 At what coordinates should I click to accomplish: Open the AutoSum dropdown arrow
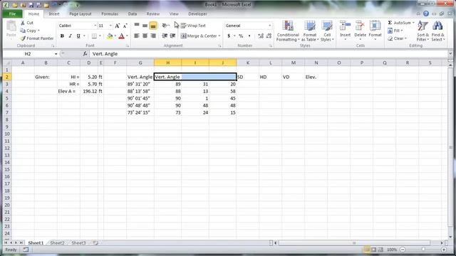pos(413,23)
